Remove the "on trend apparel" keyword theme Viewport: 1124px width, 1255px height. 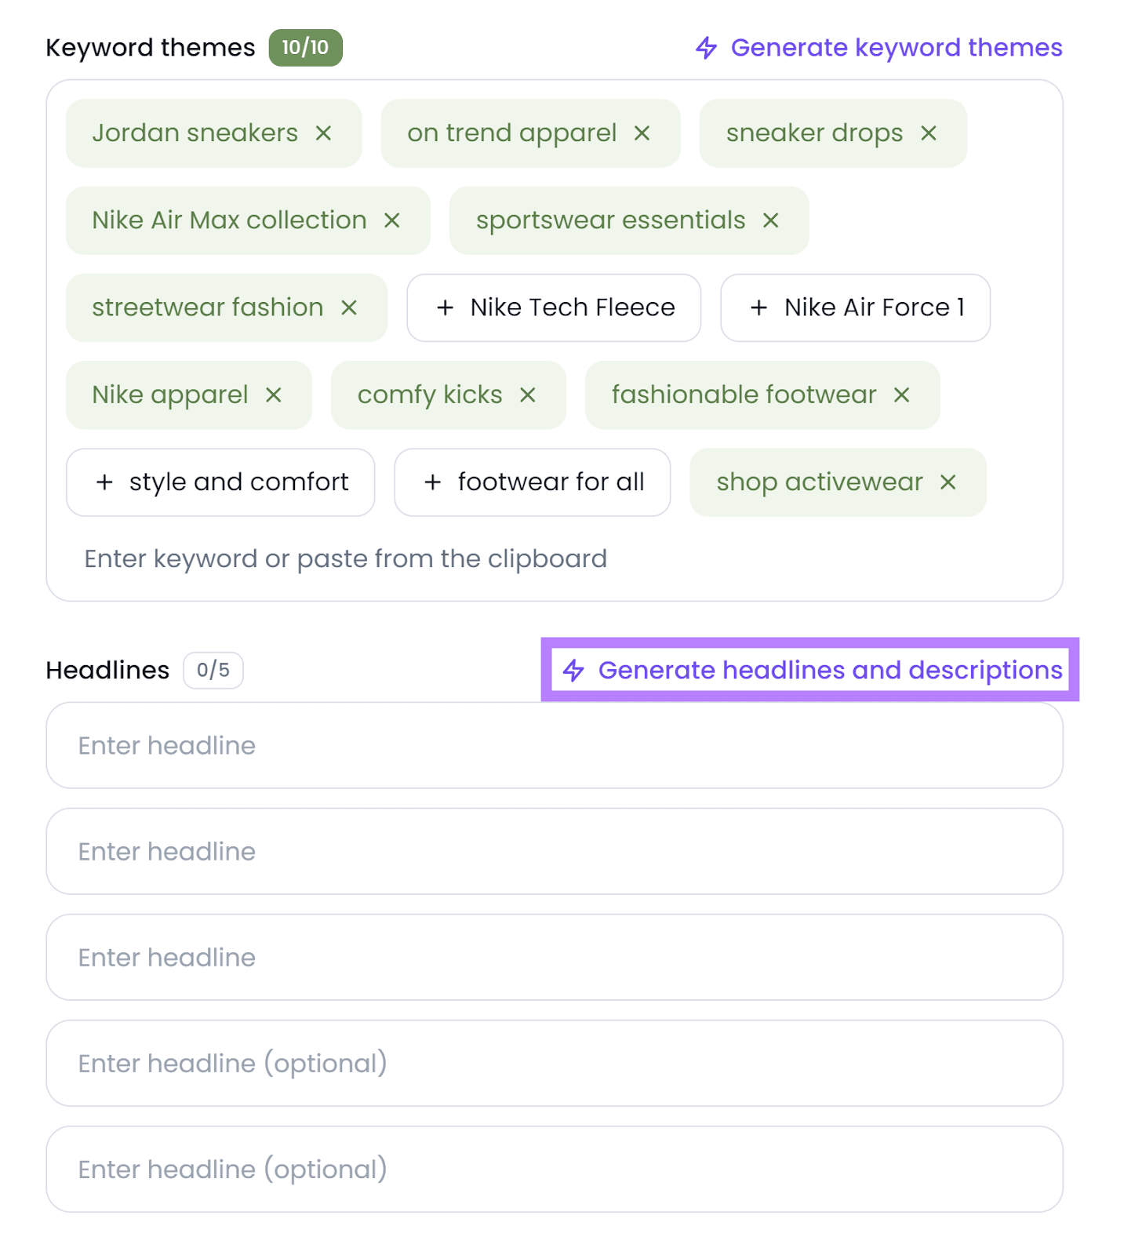(x=642, y=133)
